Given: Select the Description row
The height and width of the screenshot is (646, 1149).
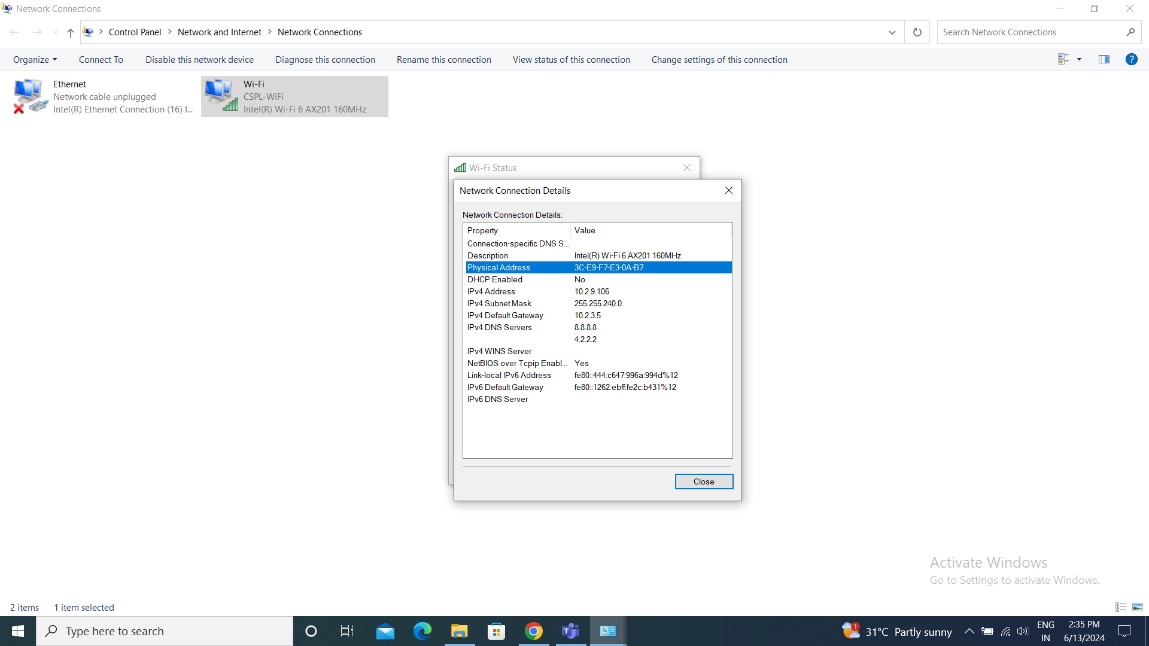Looking at the screenshot, I should click(x=598, y=255).
